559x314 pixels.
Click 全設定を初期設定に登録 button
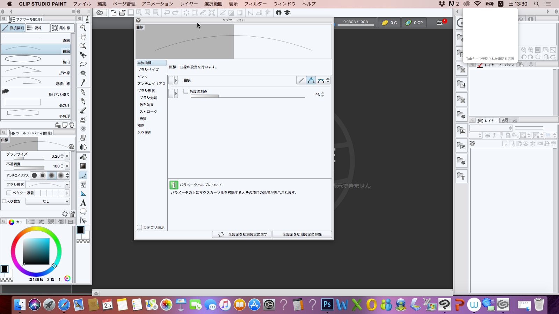[x=302, y=234]
